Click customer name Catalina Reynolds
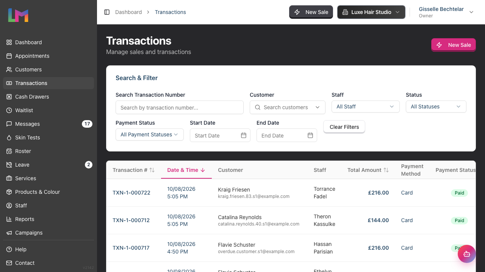485x272 pixels. click(240, 217)
